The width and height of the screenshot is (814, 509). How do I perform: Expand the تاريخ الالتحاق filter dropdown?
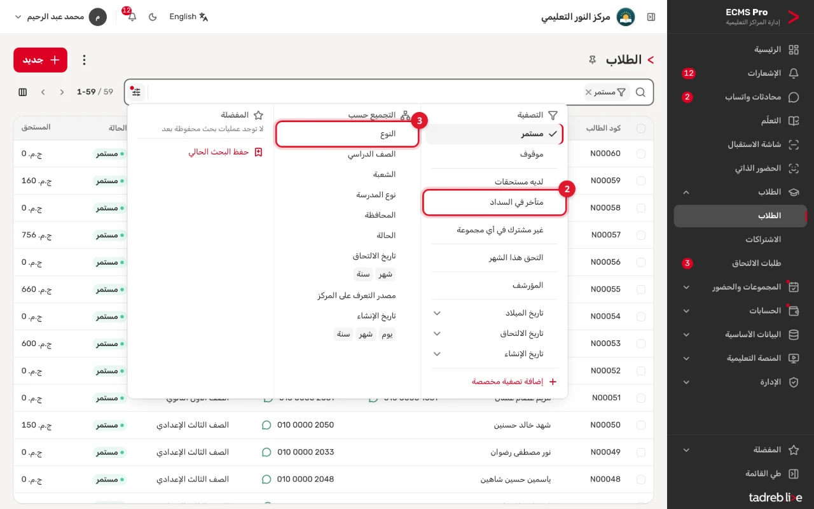tap(437, 333)
